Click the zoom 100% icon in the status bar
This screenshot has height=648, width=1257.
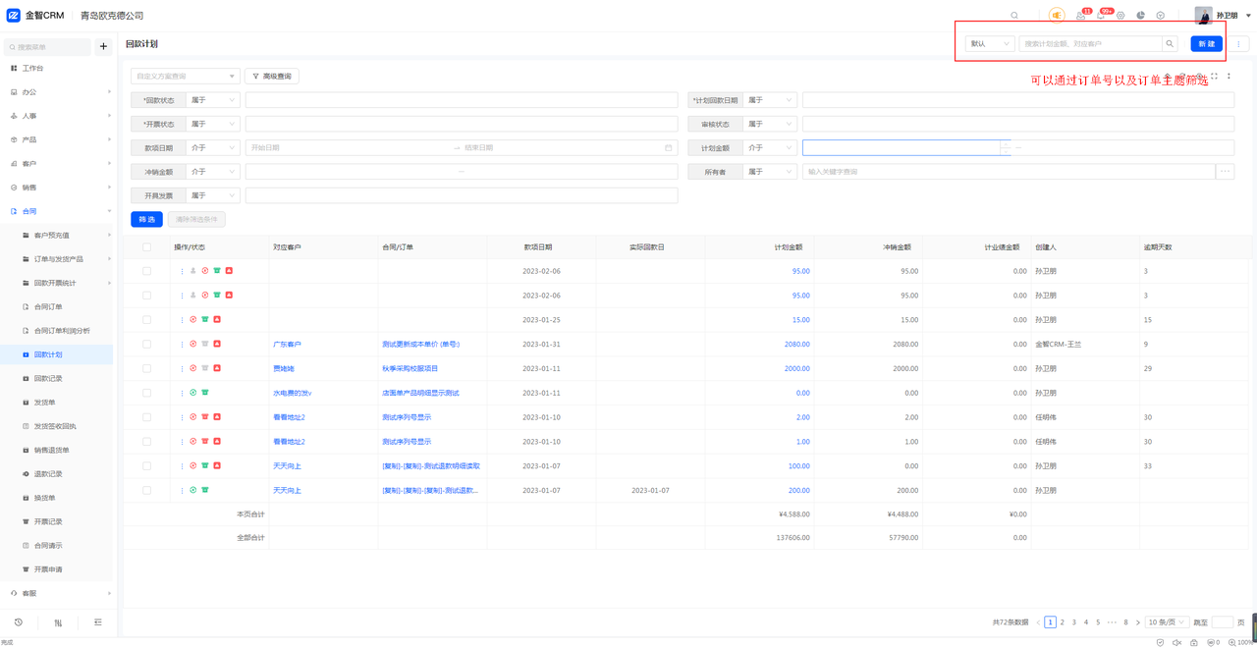(1232, 642)
